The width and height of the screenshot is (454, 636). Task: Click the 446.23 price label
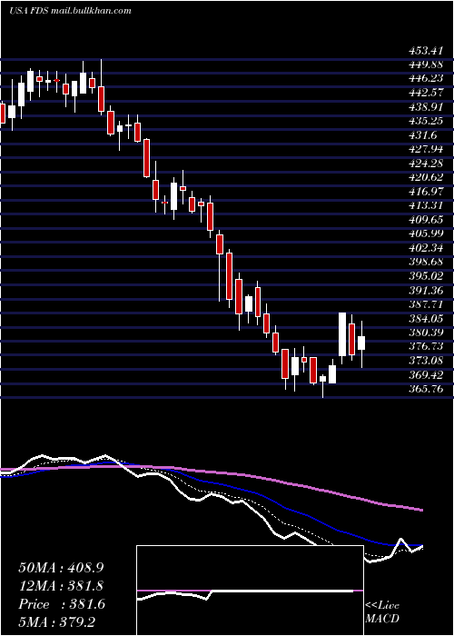click(426, 78)
